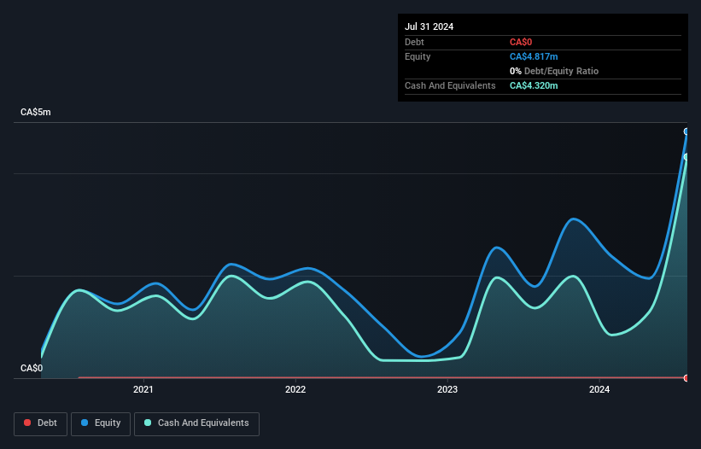Click the red Debt legend dot
This screenshot has width=701, height=449.
(27, 423)
